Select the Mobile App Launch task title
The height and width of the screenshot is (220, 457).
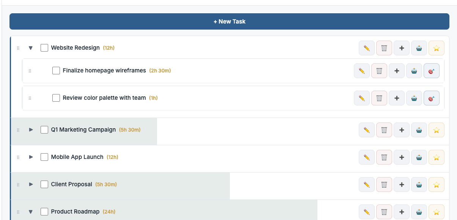[77, 157]
